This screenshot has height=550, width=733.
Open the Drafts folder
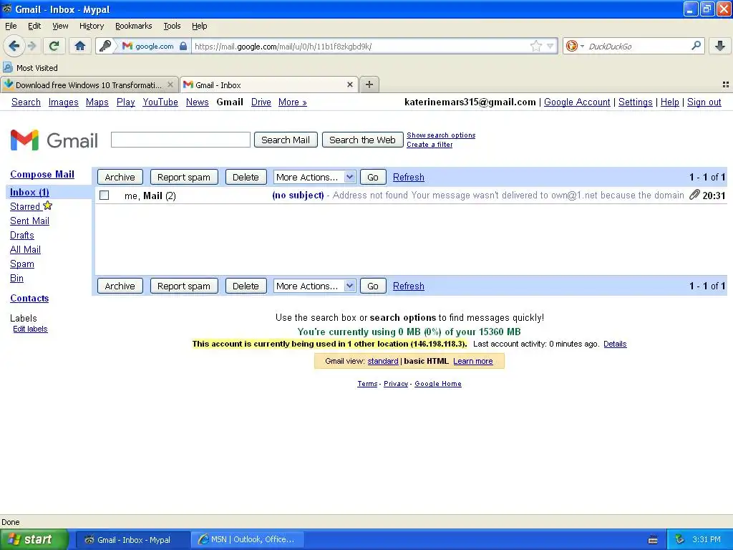click(x=22, y=235)
